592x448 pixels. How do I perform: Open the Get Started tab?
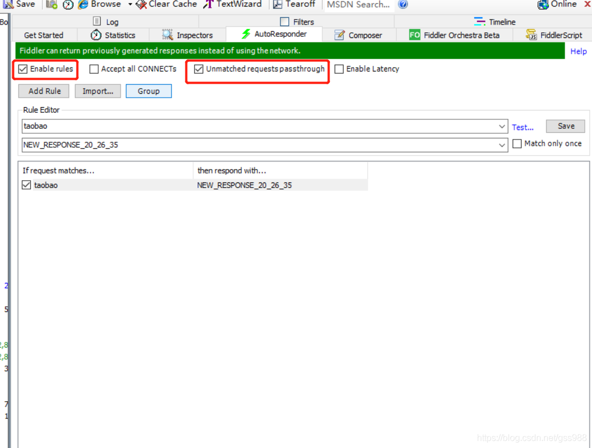(44, 35)
